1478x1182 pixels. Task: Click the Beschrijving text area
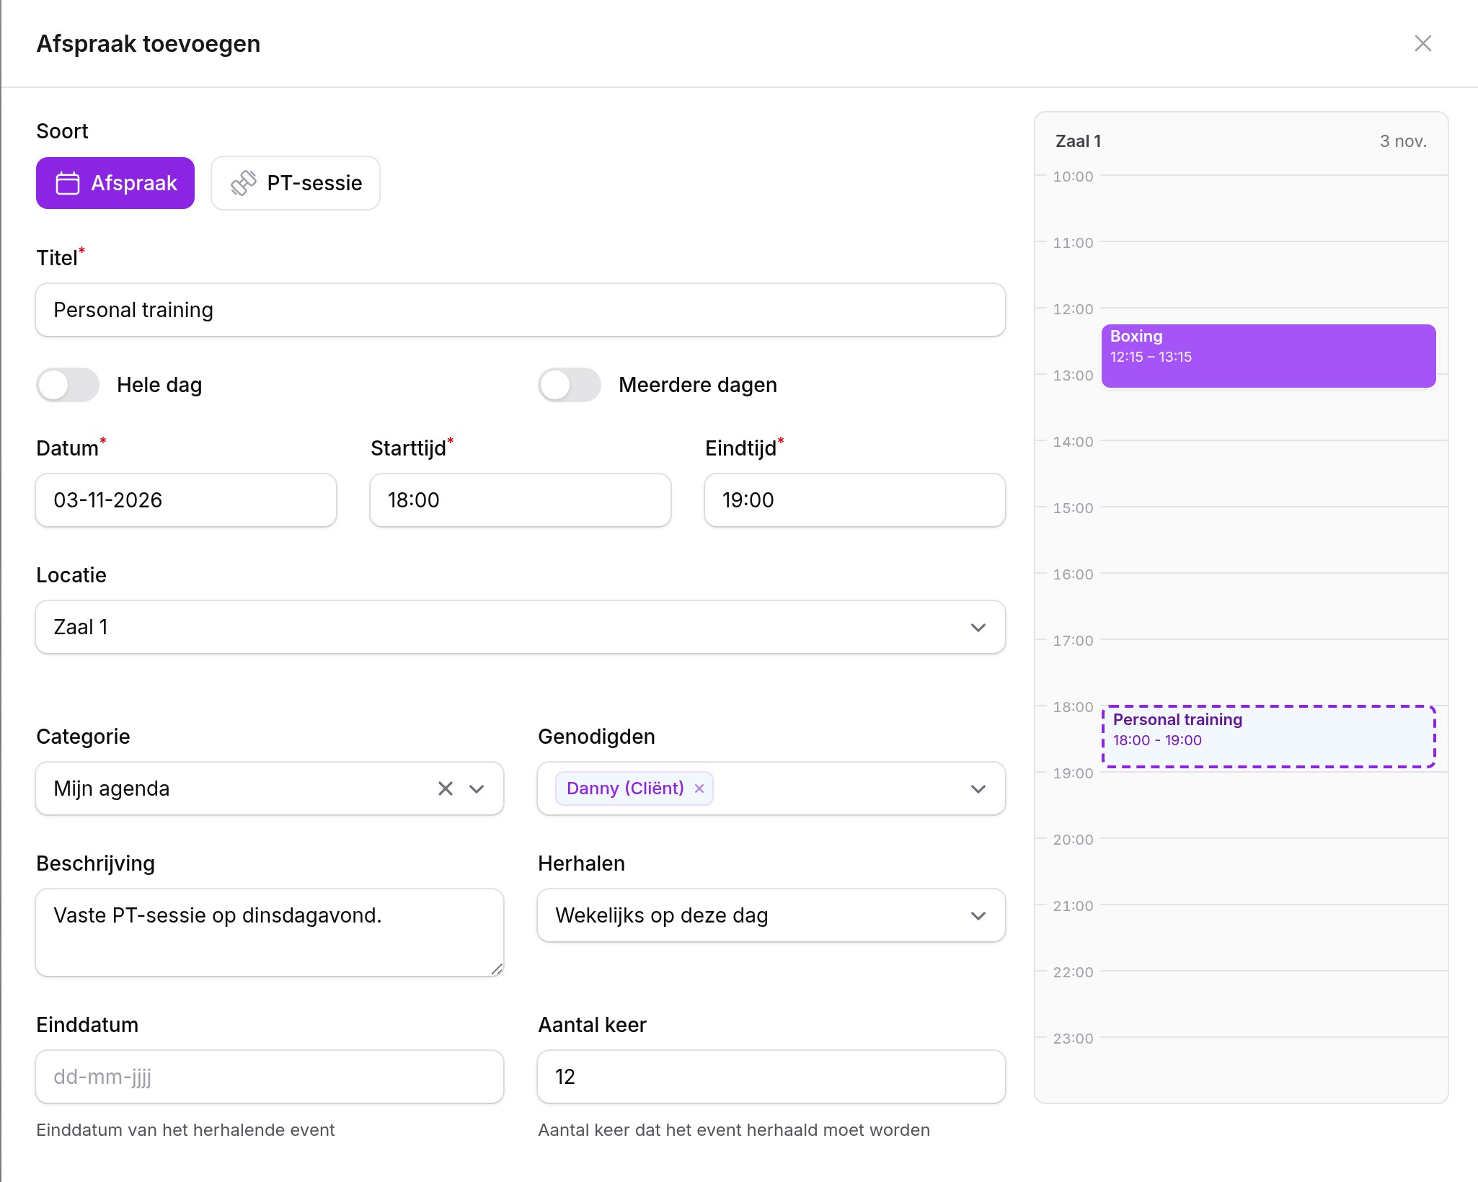point(270,933)
